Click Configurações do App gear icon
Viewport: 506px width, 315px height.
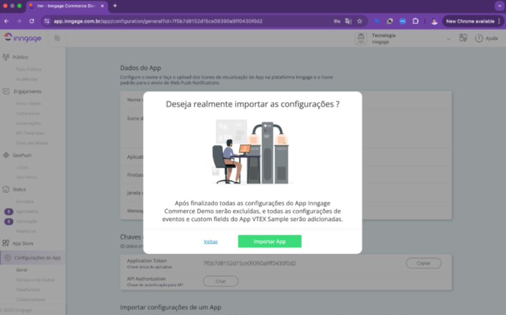(8, 258)
